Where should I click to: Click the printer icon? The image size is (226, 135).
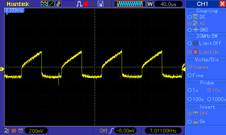click(x=108, y=4)
